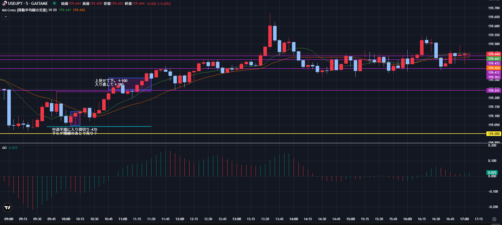502x225 pixels.
Task: Open the USDJPY symbol title
Action: point(28,4)
